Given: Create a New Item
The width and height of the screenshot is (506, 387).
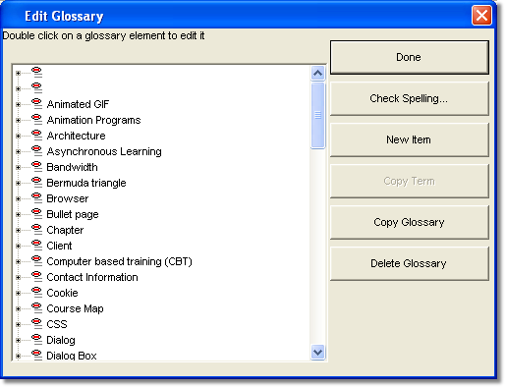Looking at the screenshot, I should [410, 139].
